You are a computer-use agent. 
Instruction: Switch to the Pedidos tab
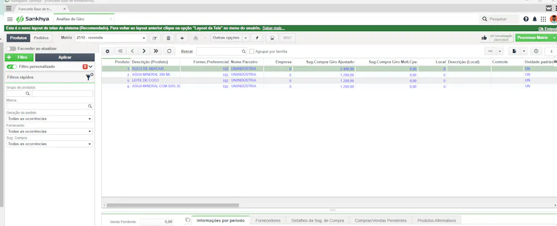(41, 38)
